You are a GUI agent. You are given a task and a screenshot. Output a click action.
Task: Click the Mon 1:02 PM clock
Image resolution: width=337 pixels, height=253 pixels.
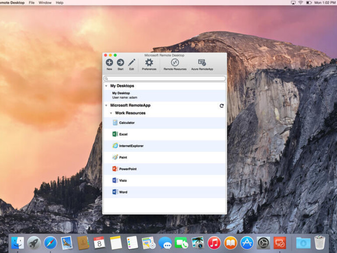click(325, 3)
